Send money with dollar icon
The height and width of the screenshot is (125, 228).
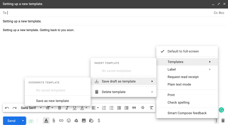(x=99, y=120)
